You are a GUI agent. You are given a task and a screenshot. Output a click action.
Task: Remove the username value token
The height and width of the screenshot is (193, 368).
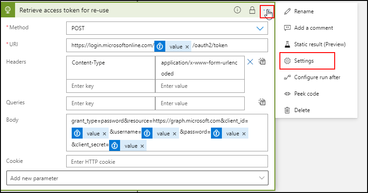[x=174, y=134]
